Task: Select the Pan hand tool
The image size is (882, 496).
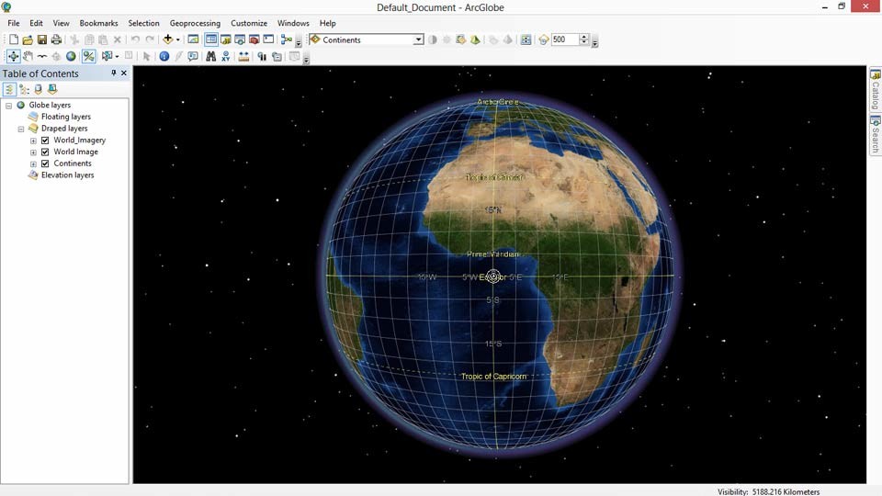Action: (28, 56)
